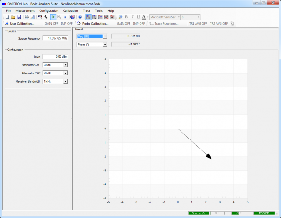Screen dimensions: 281x218
Task: Toggle TR1 AVG OFF
Action: click(x=198, y=24)
